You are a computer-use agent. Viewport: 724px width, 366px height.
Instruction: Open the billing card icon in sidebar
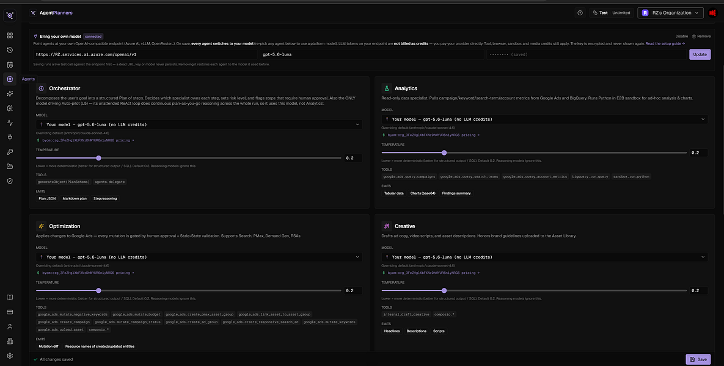point(10,312)
